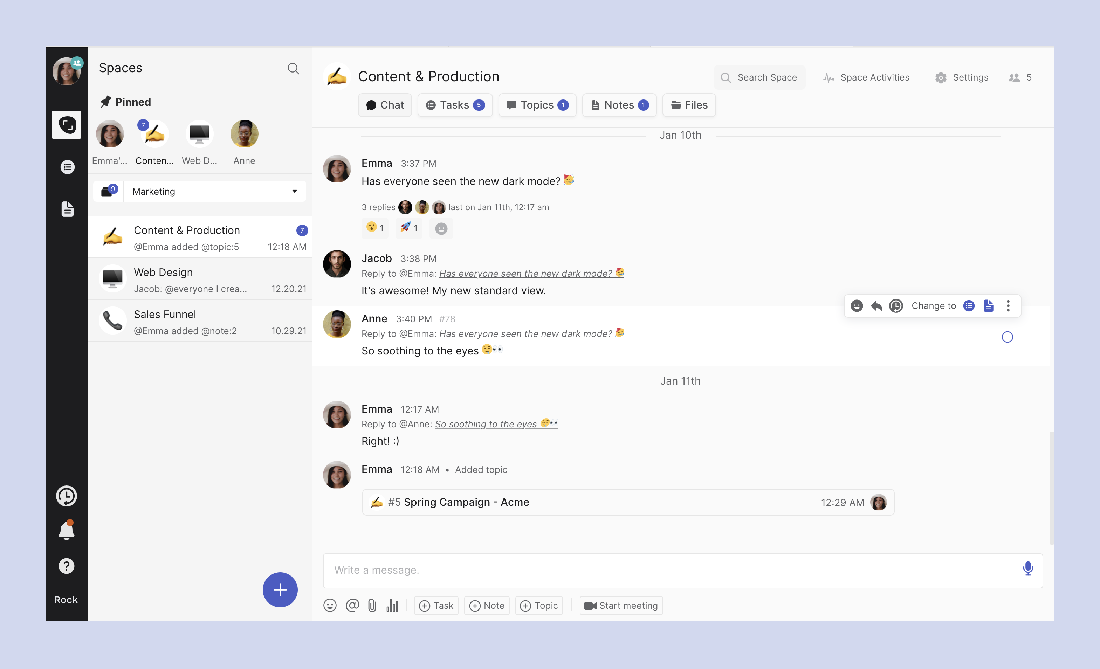This screenshot has height=669, width=1100.
Task: Open the notifications bell in sidebar
Action: click(67, 530)
